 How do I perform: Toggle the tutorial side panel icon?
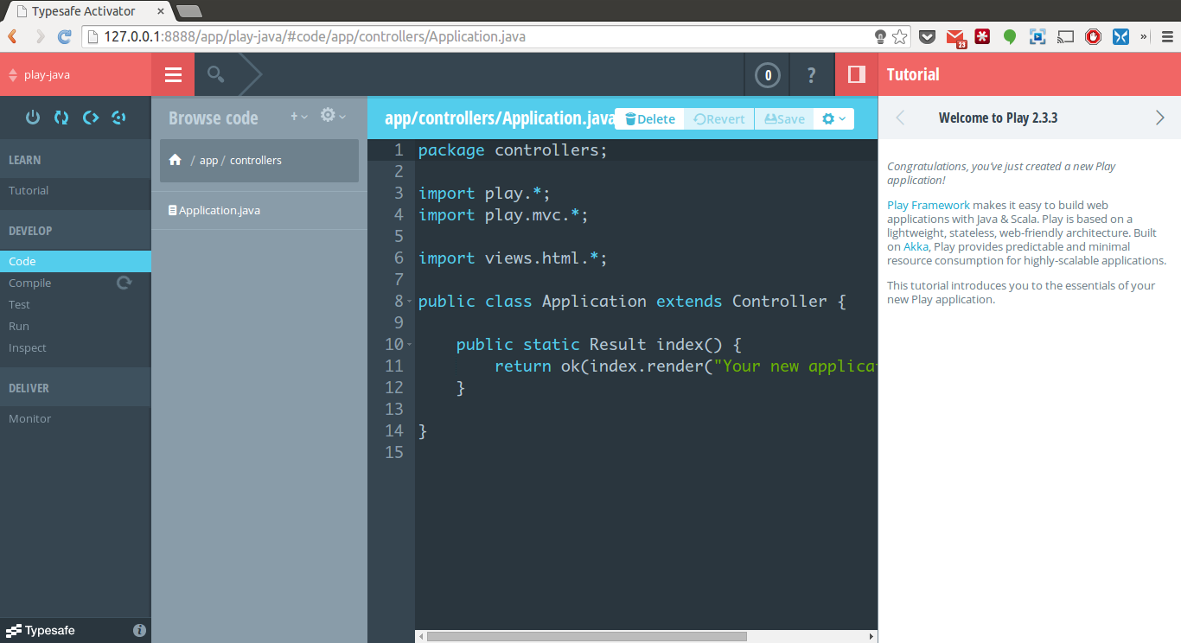(857, 75)
